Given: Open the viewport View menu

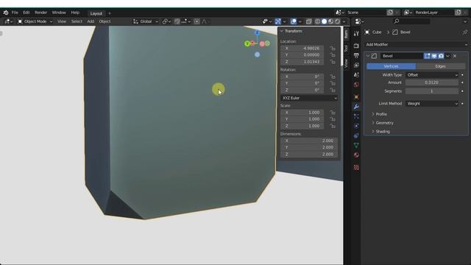Looking at the screenshot, I should click(62, 21).
